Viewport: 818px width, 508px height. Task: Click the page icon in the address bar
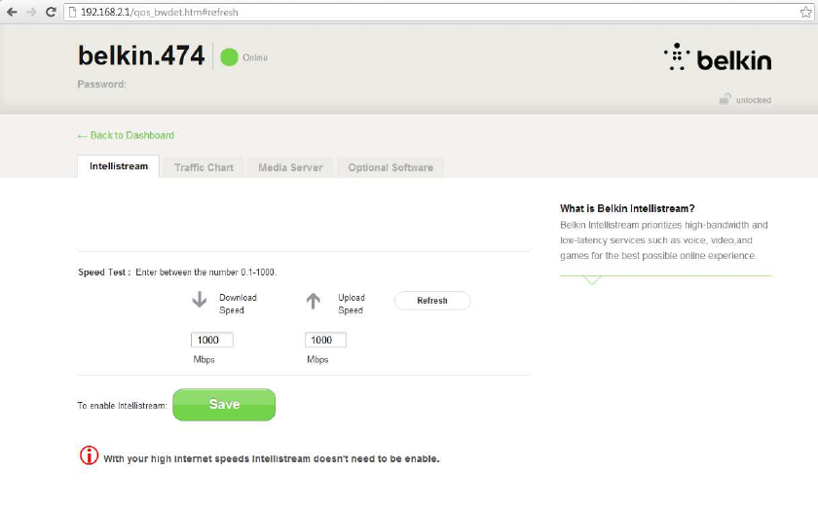(72, 12)
